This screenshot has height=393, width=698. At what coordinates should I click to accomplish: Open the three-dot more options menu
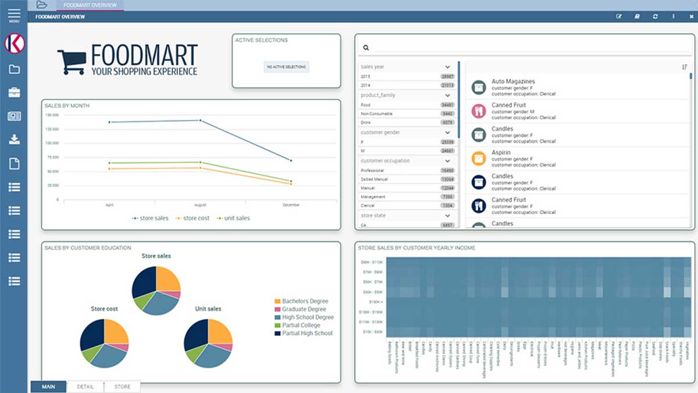click(x=674, y=17)
